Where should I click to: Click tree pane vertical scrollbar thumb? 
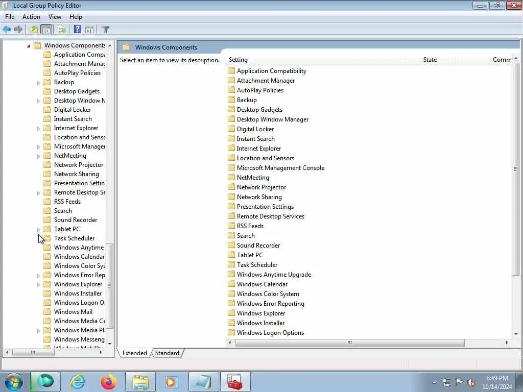[x=109, y=286]
